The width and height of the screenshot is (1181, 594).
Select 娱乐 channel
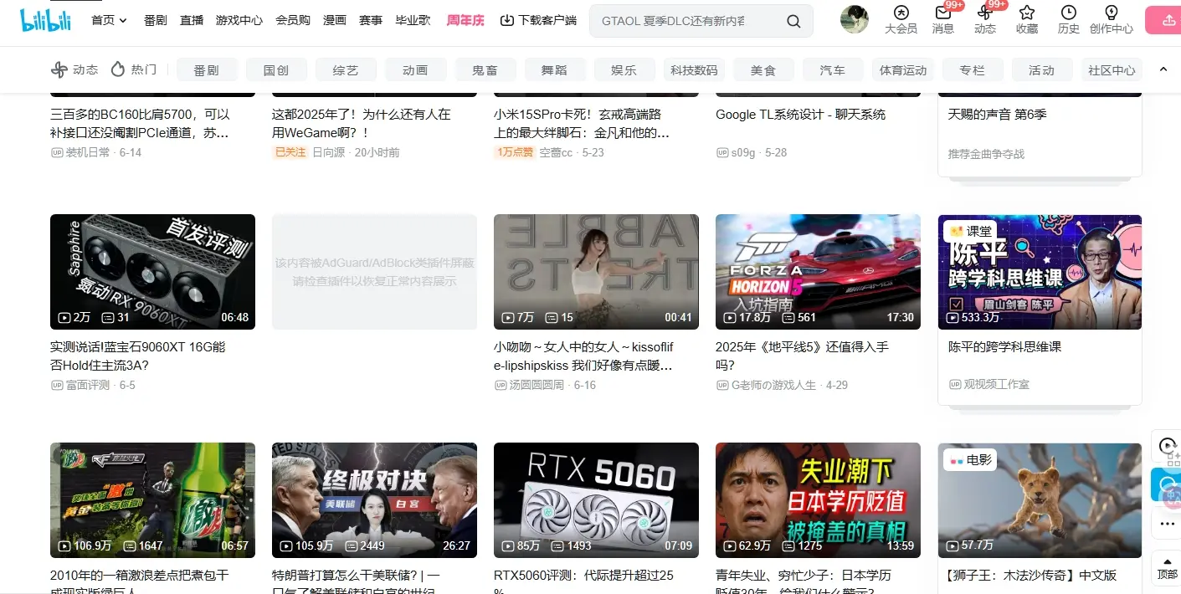click(624, 70)
